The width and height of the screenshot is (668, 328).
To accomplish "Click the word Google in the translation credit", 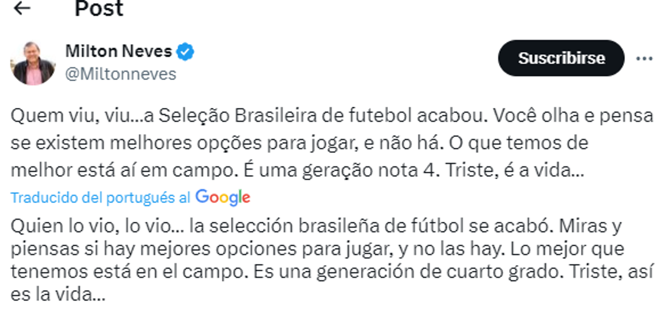I will [223, 197].
